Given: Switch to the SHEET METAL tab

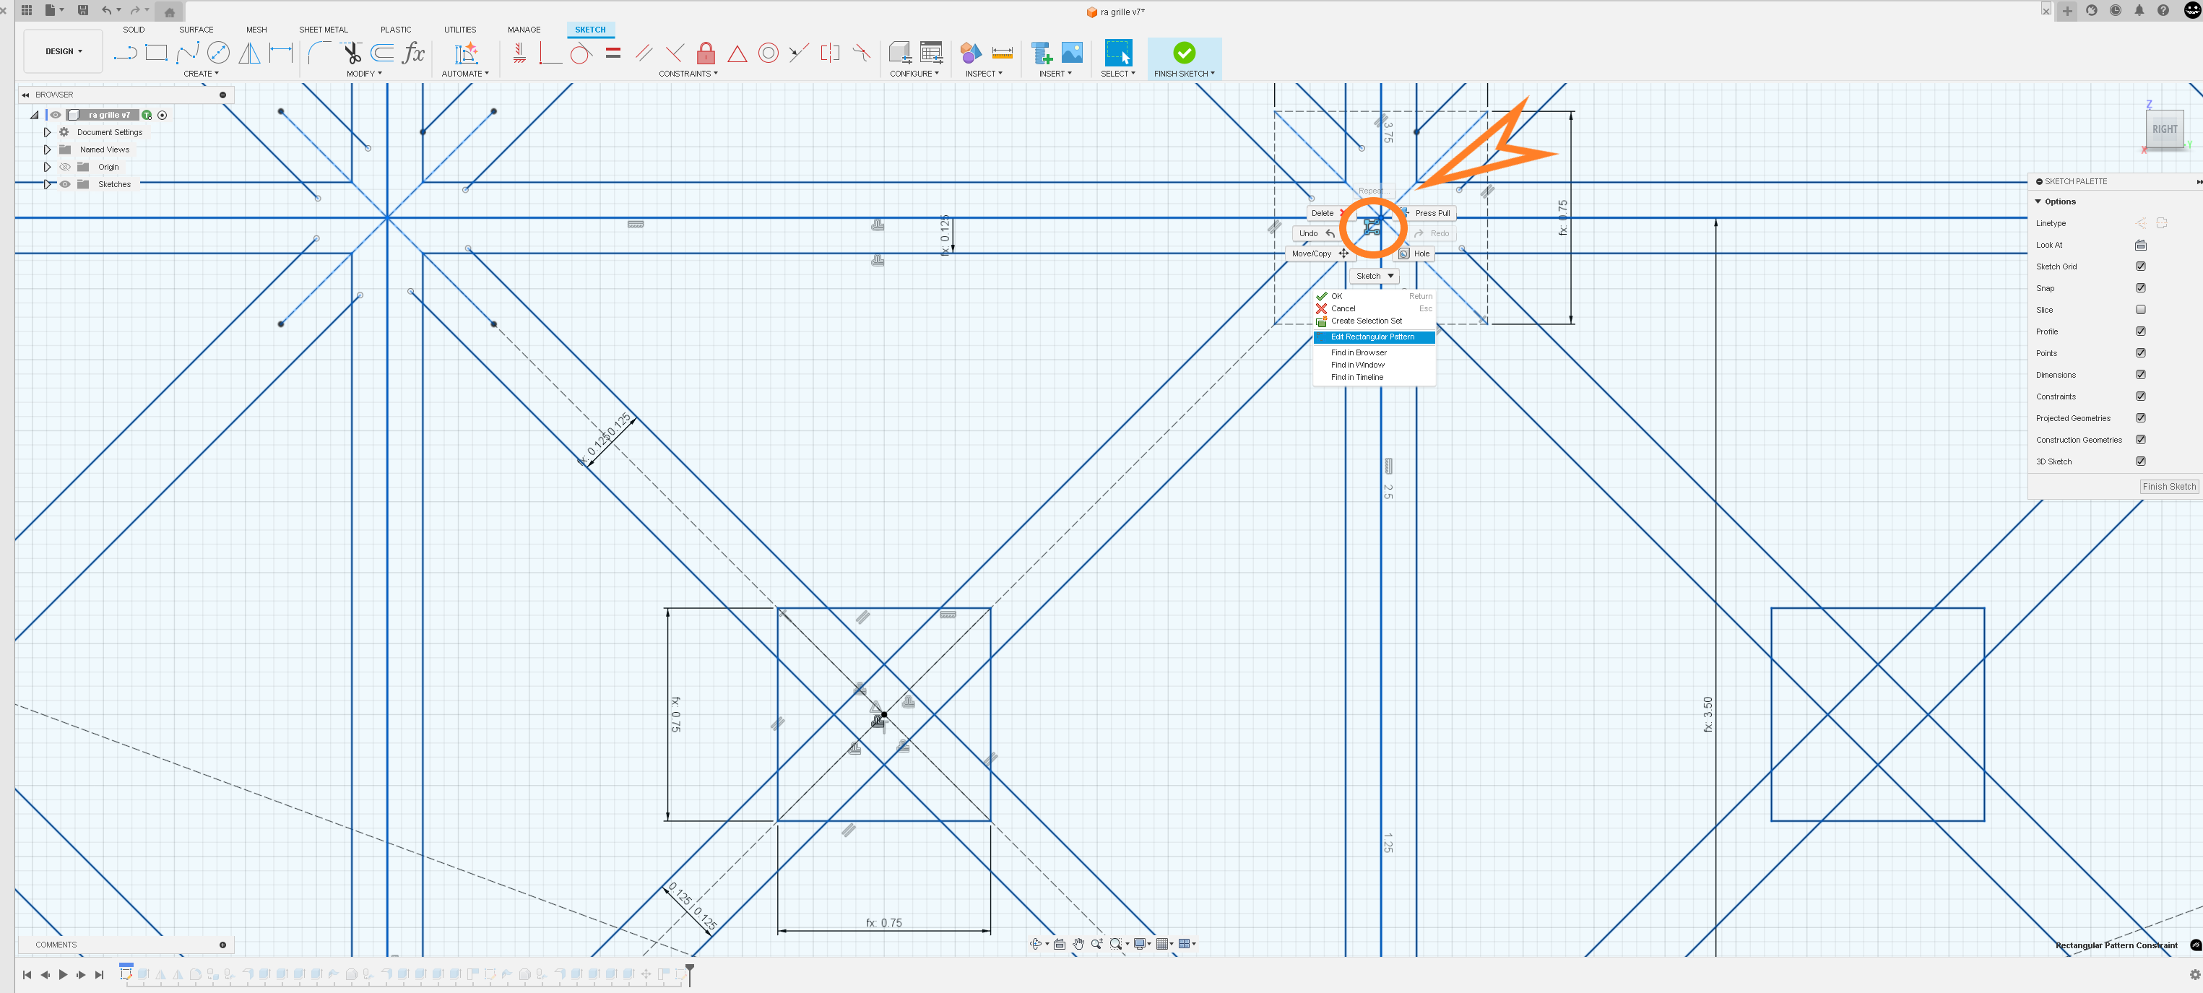Looking at the screenshot, I should point(324,29).
